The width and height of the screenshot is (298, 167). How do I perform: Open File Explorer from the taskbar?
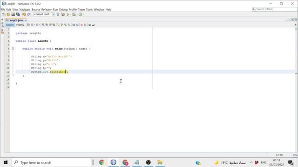tap(160, 162)
